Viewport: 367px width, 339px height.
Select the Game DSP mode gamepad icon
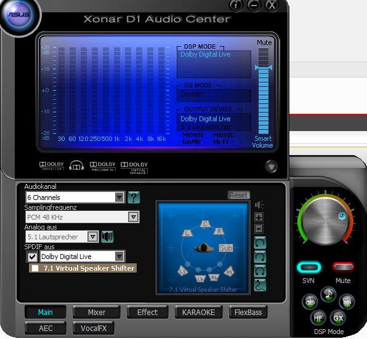(x=310, y=301)
